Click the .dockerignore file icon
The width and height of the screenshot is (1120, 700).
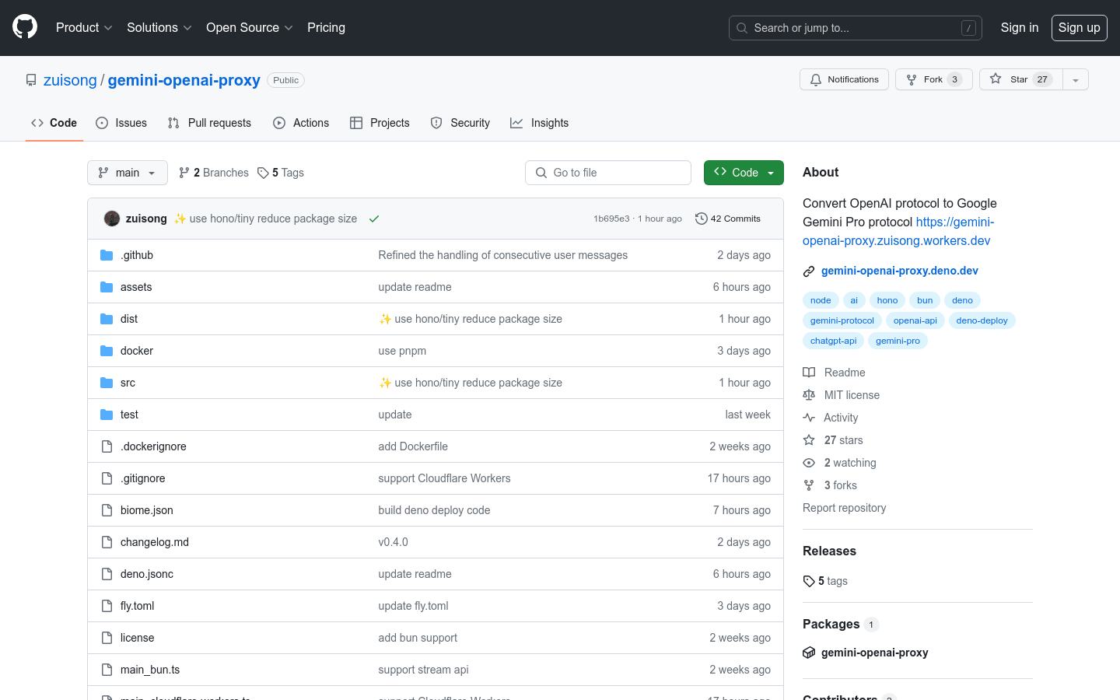pos(107,446)
